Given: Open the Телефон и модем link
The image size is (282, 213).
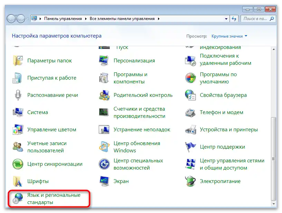Looking at the screenshot, I should (x=222, y=112).
